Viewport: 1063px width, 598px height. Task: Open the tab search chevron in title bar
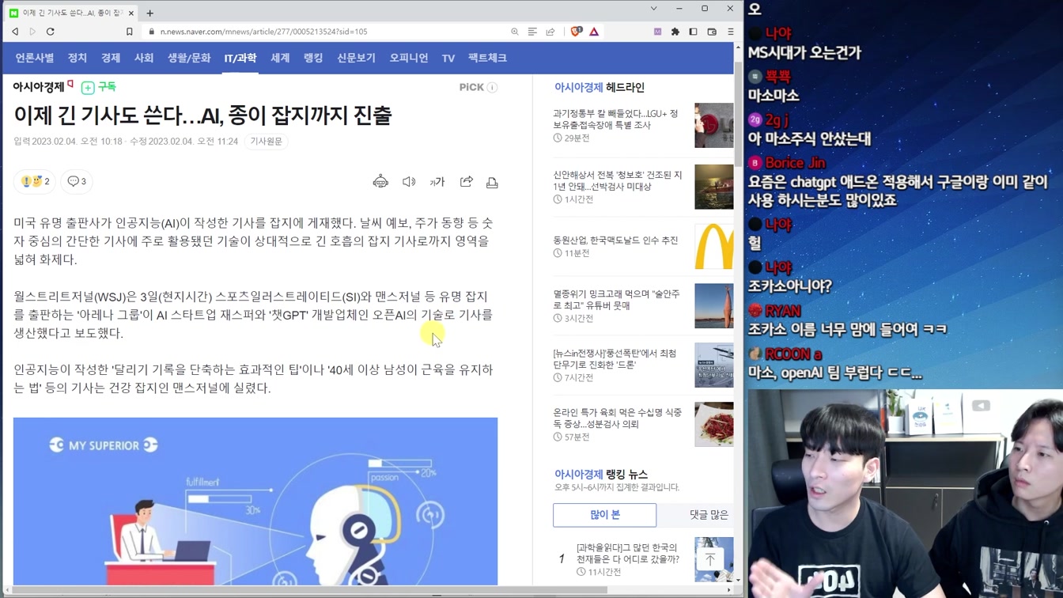653,9
